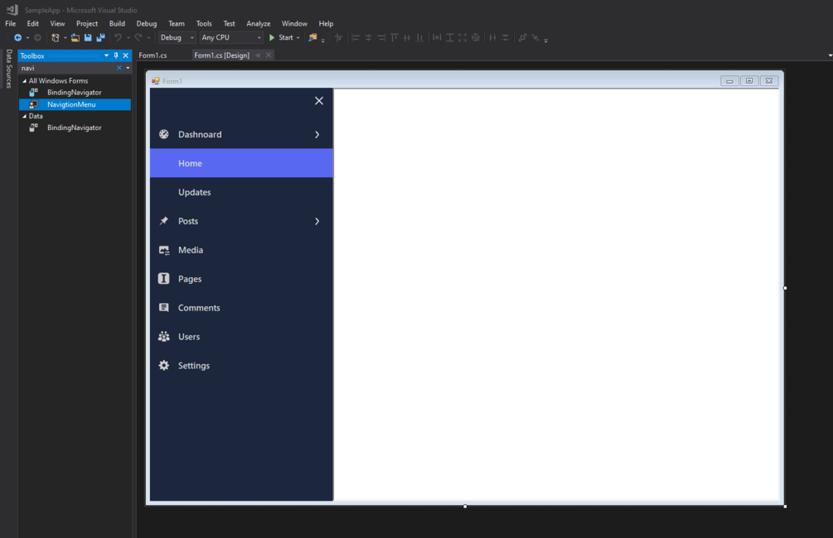Click the Navigate Backward arrow in toolbar
The width and height of the screenshot is (833, 538).
coord(17,38)
